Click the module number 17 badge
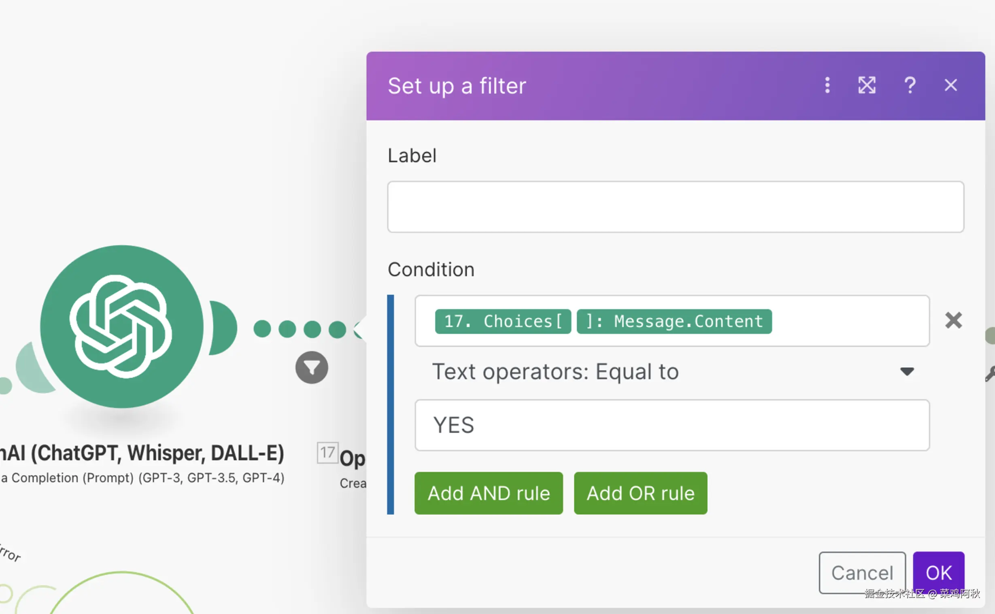 [327, 452]
